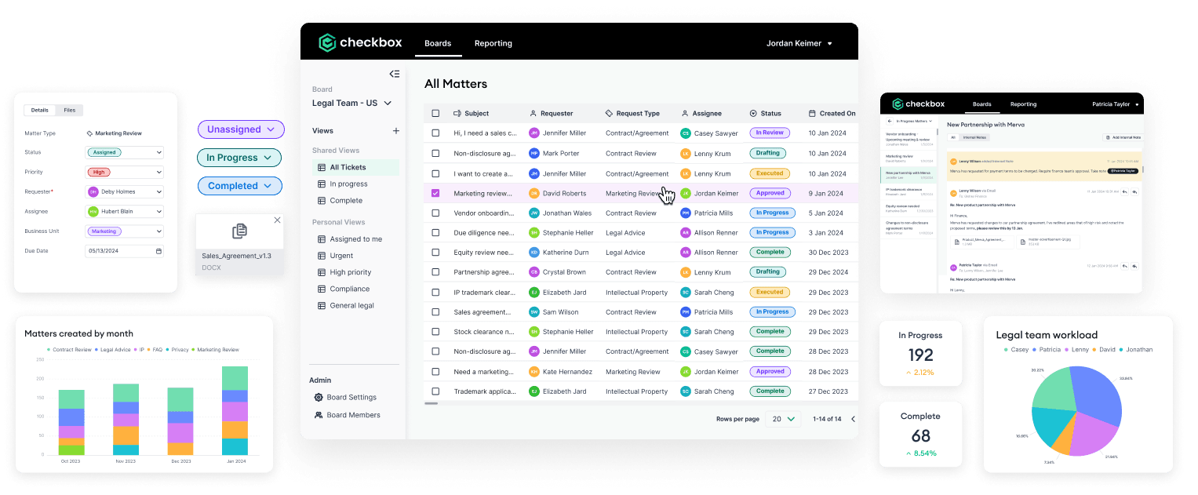This screenshot has width=1198, height=495.
Task: Uncheck the Marketing review row checkbox
Action: click(435, 193)
